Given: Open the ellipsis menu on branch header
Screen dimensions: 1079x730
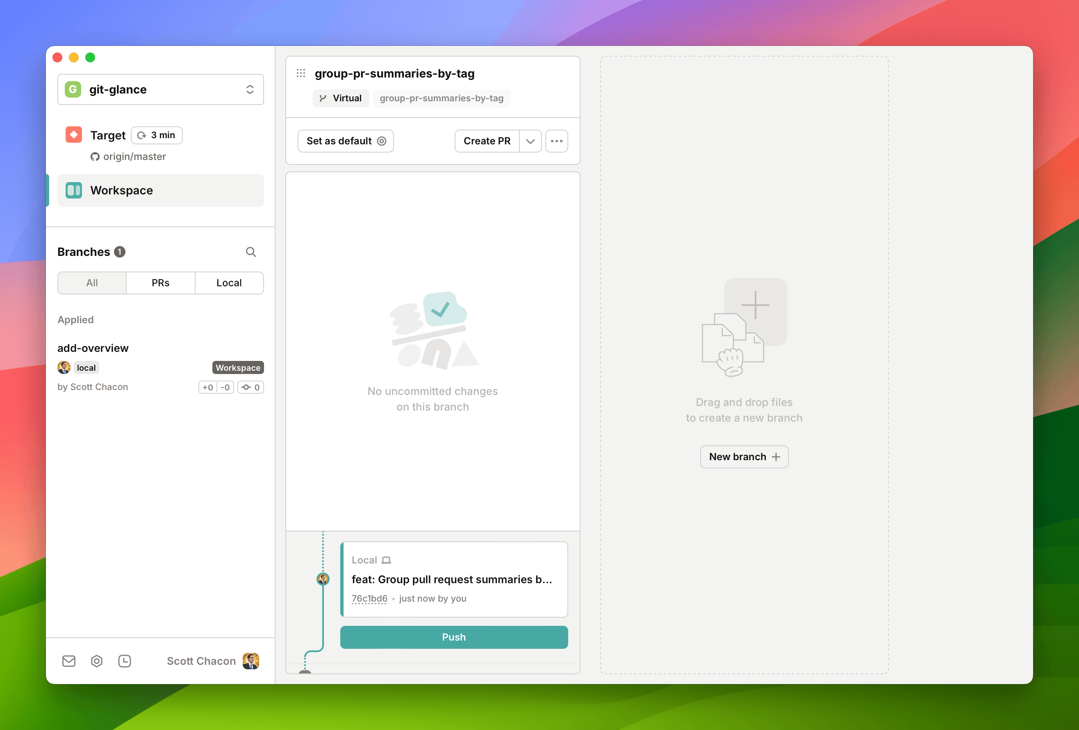Looking at the screenshot, I should pos(557,141).
